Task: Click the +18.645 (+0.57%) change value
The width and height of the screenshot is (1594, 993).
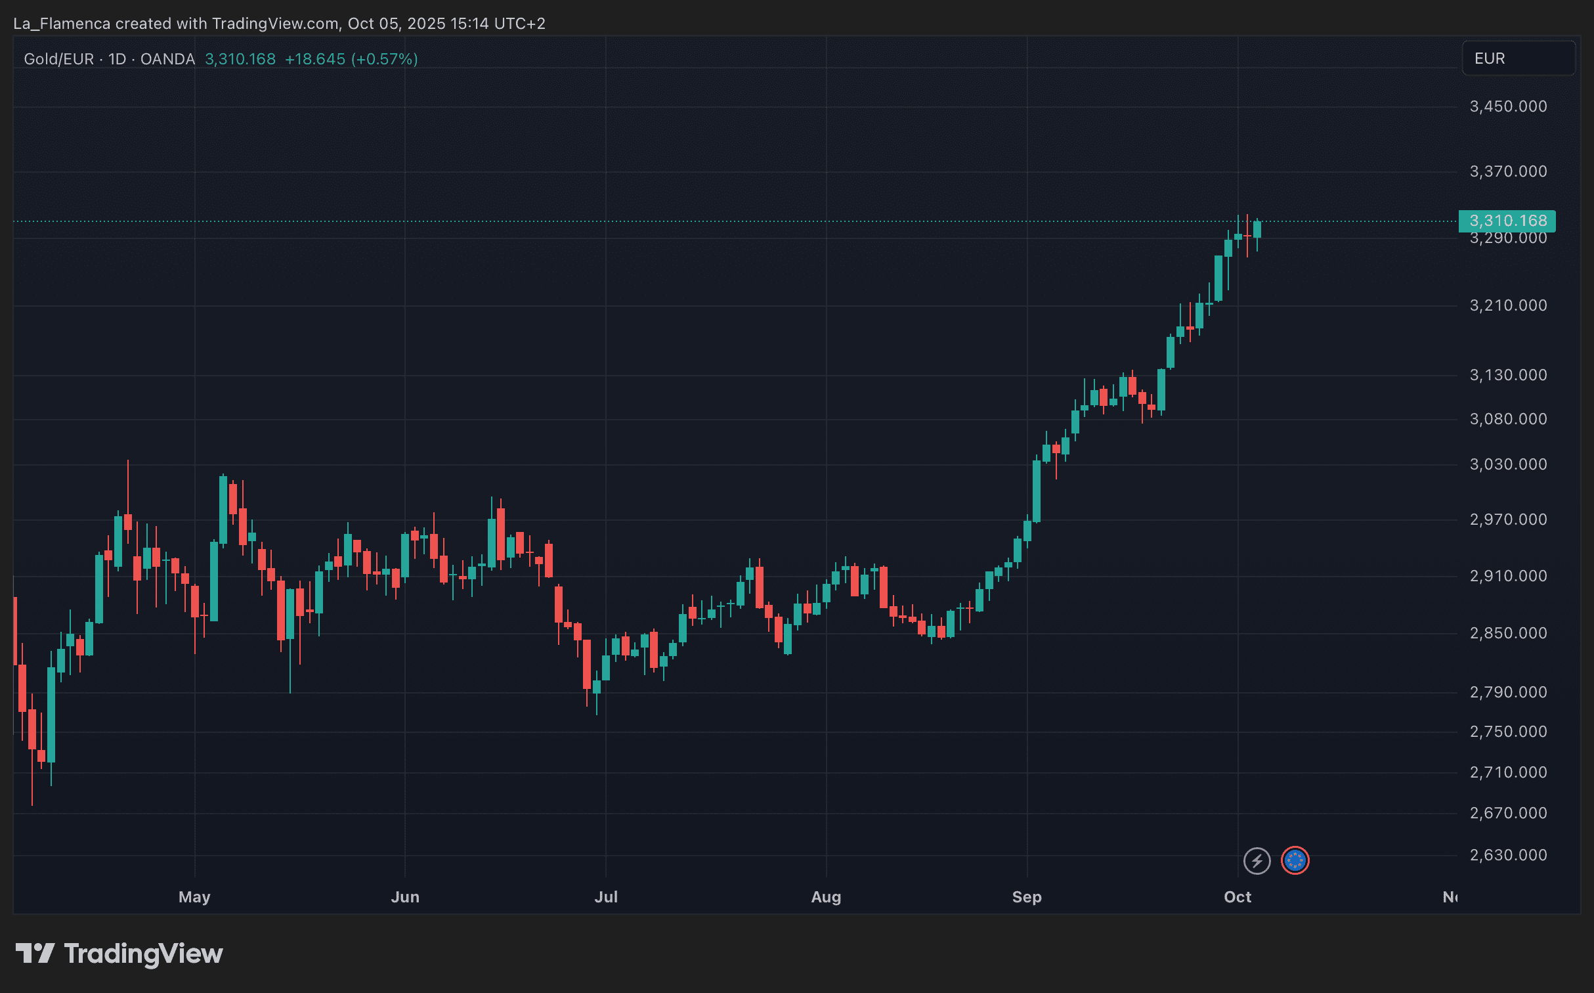Action: [x=351, y=59]
